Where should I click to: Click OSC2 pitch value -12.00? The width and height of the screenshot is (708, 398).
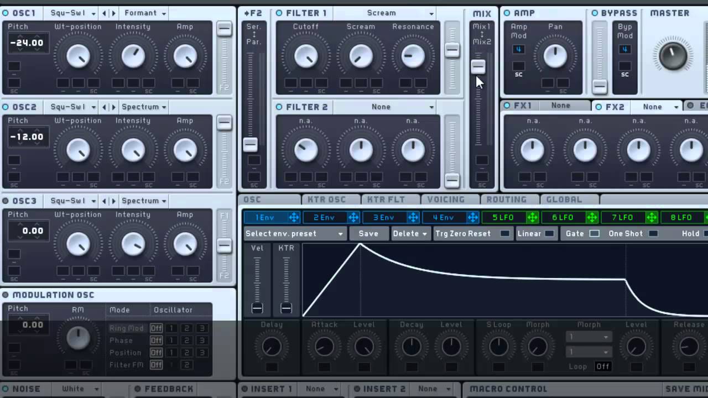click(x=27, y=137)
